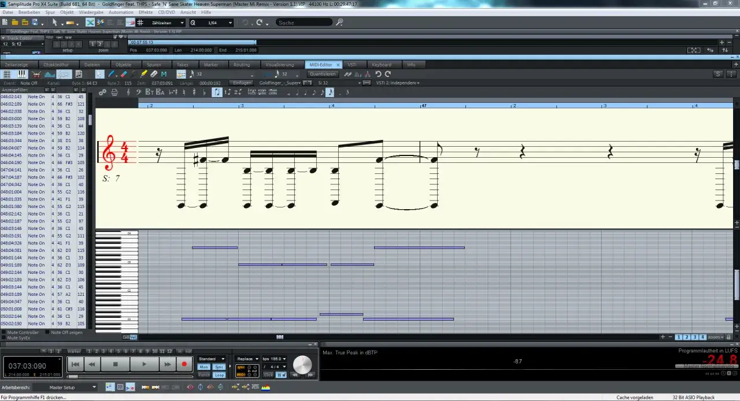Open the spectrum visualization icon bottom toolbar

click(x=267, y=387)
